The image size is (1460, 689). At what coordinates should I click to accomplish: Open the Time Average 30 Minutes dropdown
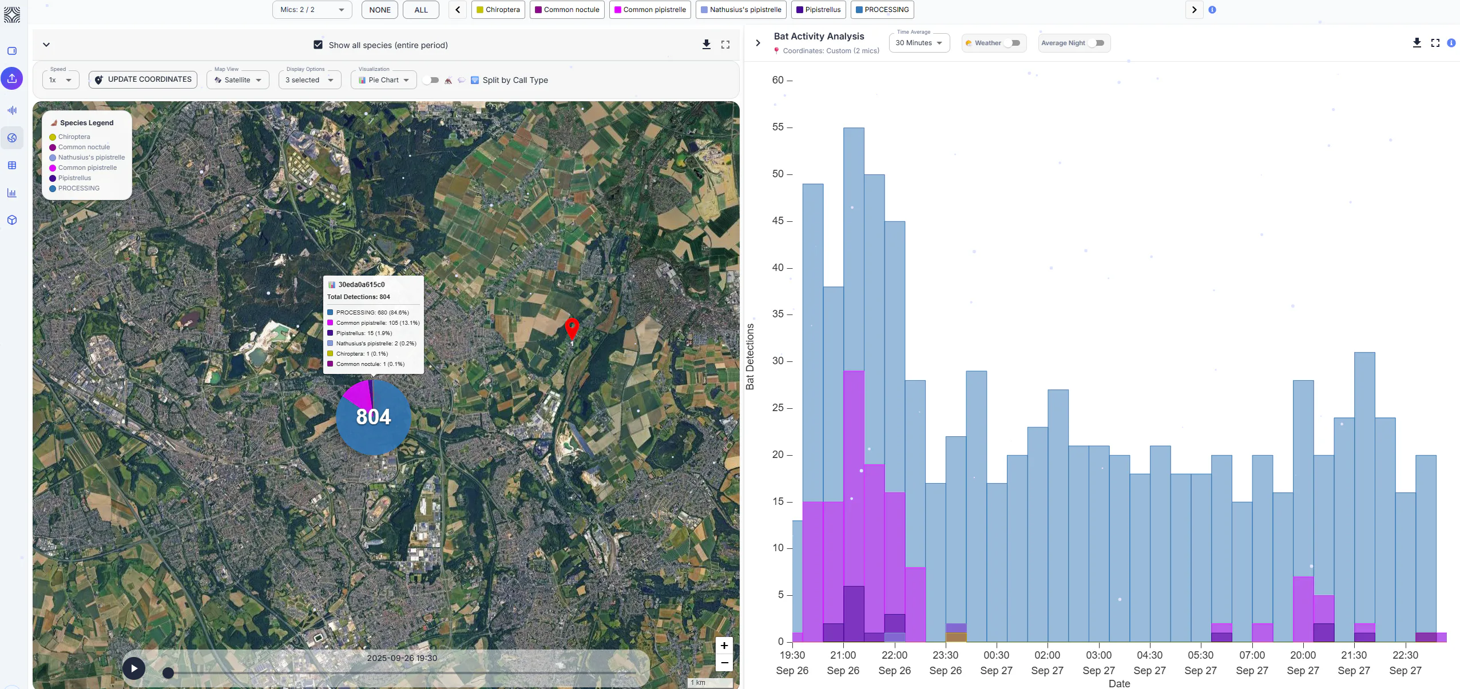[x=919, y=43]
